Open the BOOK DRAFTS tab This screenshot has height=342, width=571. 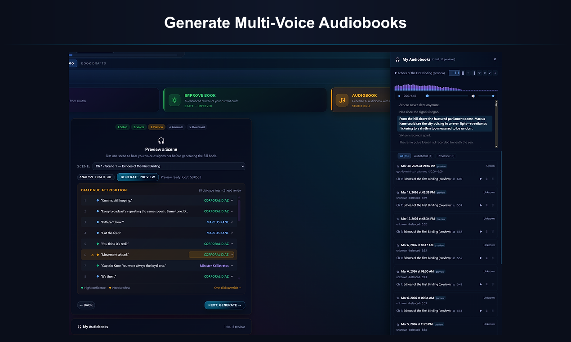93,63
